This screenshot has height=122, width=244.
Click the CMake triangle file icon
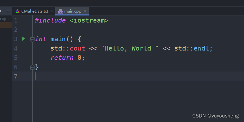17,11
